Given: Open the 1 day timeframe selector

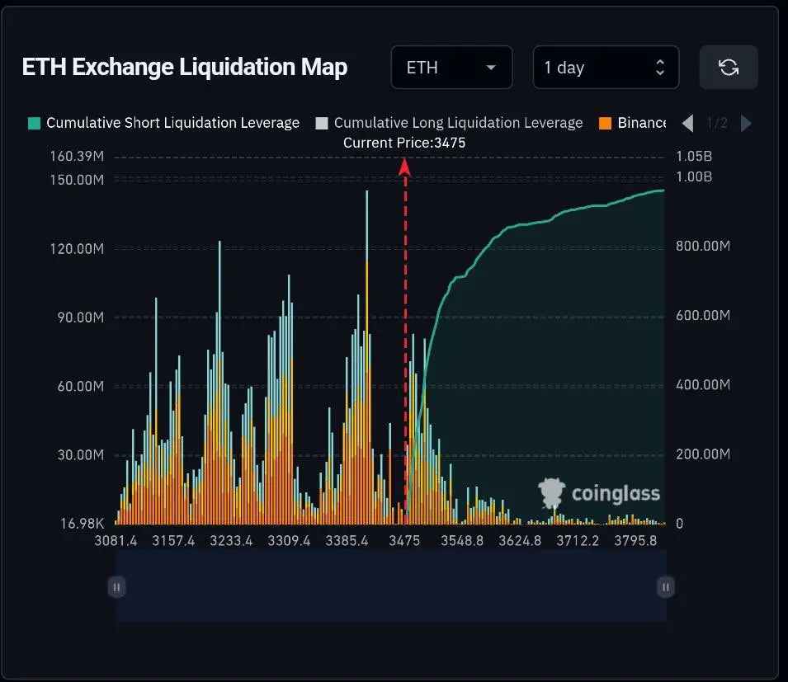Looking at the screenshot, I should 606,68.
